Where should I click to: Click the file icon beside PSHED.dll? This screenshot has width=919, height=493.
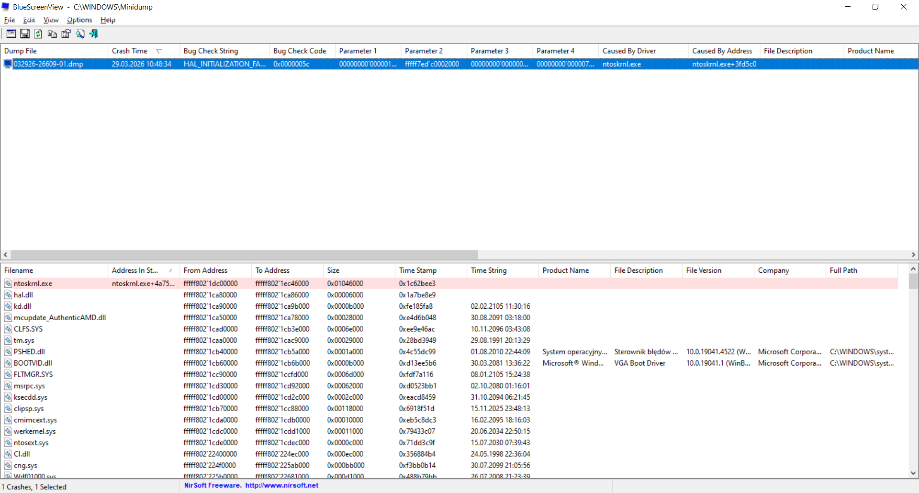pyautogui.click(x=8, y=352)
